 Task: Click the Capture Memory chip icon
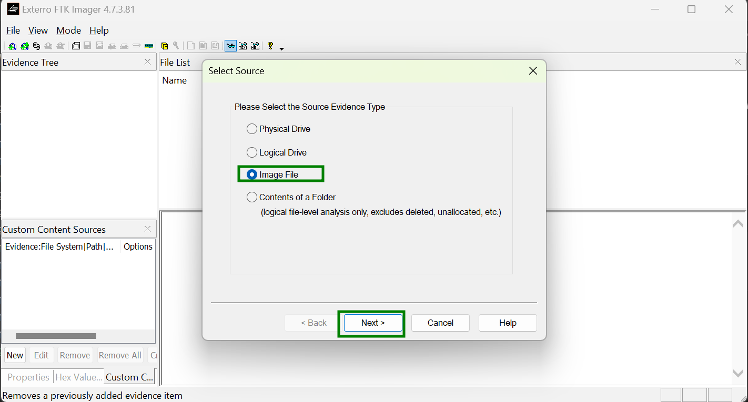(x=149, y=46)
